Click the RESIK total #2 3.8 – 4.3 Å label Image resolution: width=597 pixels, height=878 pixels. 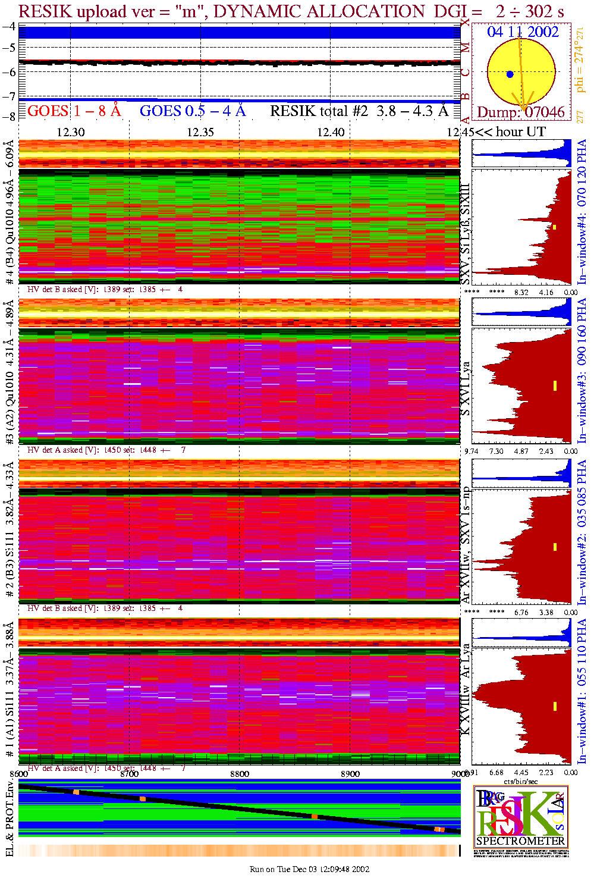[359, 111]
